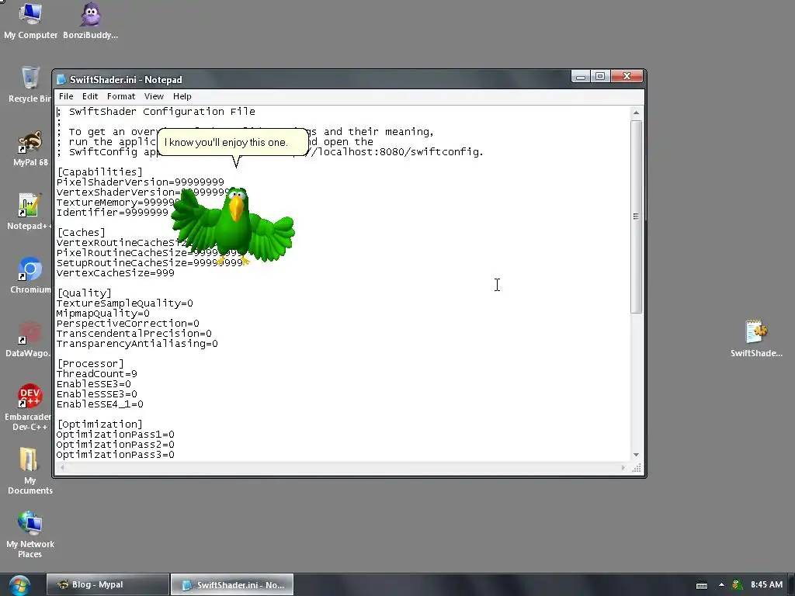Click the [Caches] section header line
The image size is (795, 596).
pyautogui.click(x=81, y=233)
